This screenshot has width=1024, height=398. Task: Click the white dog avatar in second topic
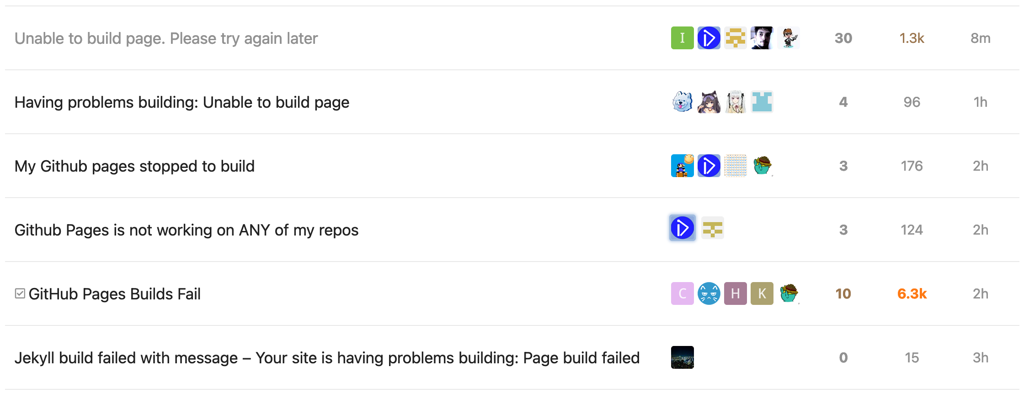pos(682,102)
